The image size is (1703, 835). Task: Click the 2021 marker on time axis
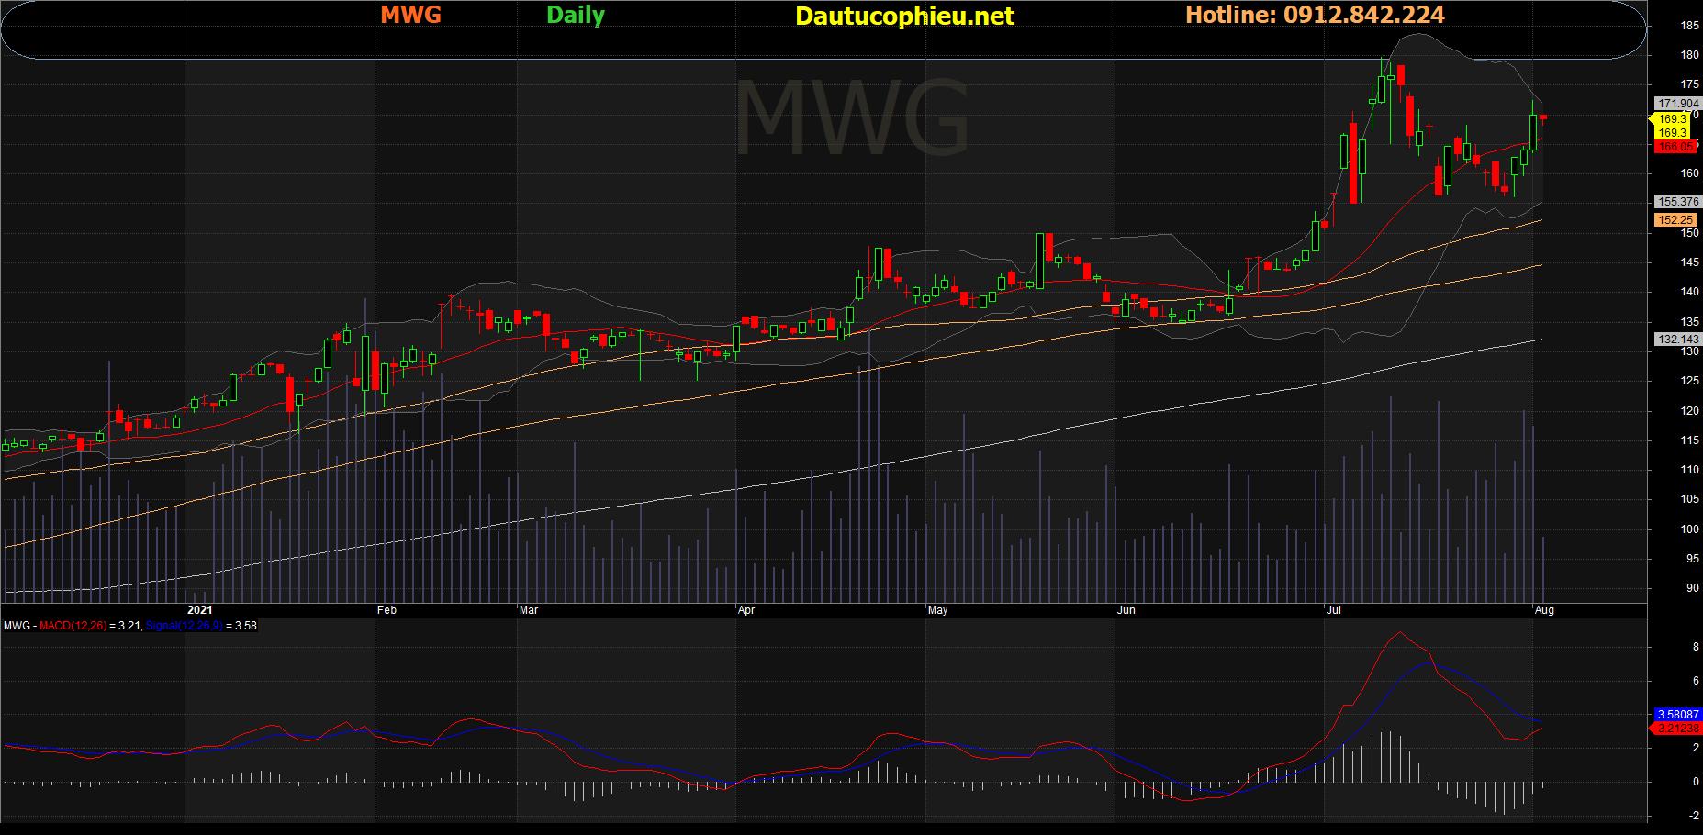point(199,610)
